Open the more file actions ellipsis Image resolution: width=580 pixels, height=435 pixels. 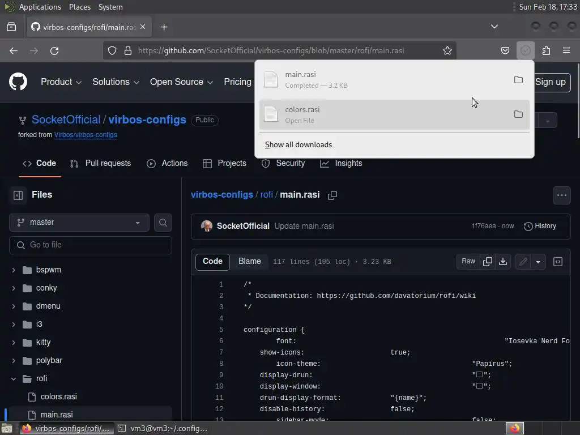(561, 195)
